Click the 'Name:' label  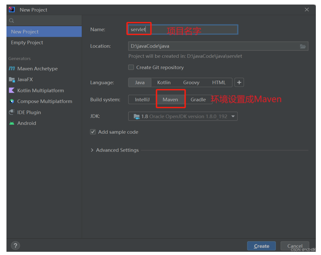pyautogui.click(x=98, y=29)
